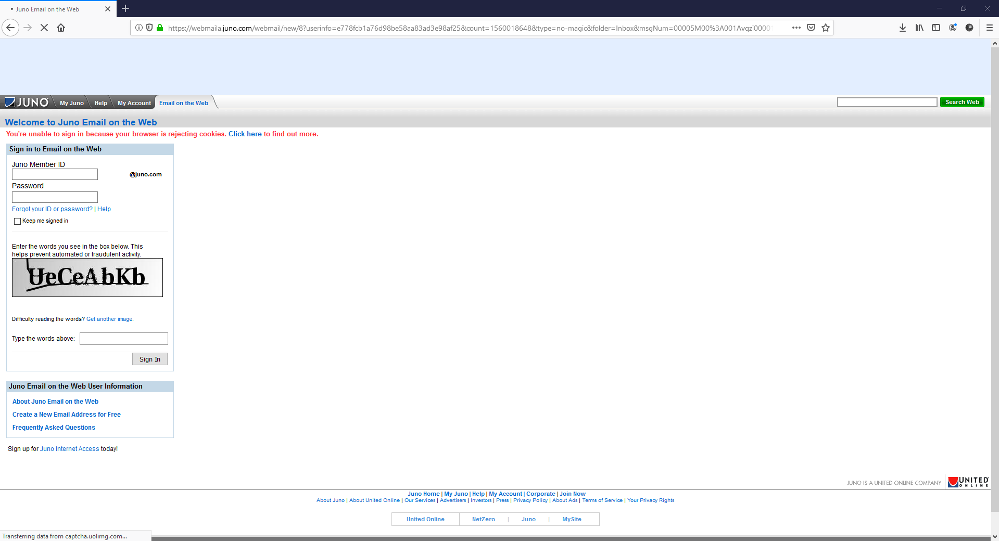Open the Firefox hamburger menu

pyautogui.click(x=990, y=28)
